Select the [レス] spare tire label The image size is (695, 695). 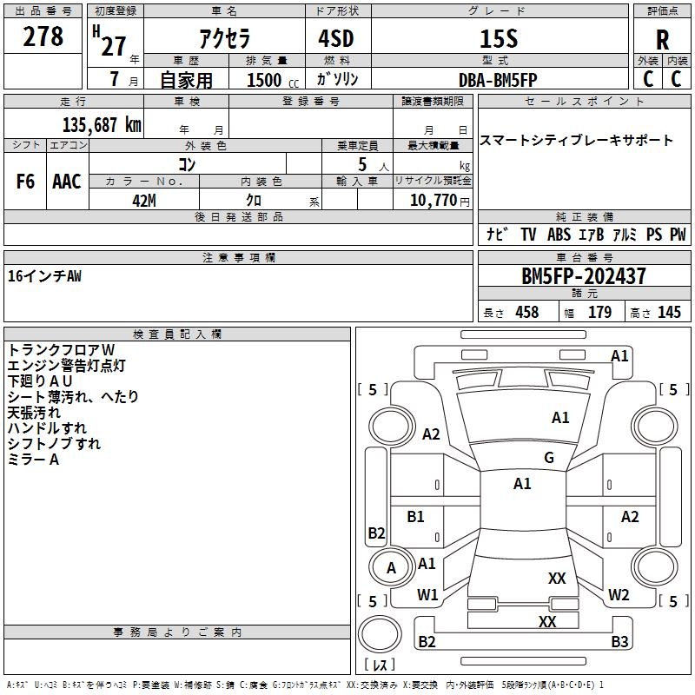[x=380, y=665]
